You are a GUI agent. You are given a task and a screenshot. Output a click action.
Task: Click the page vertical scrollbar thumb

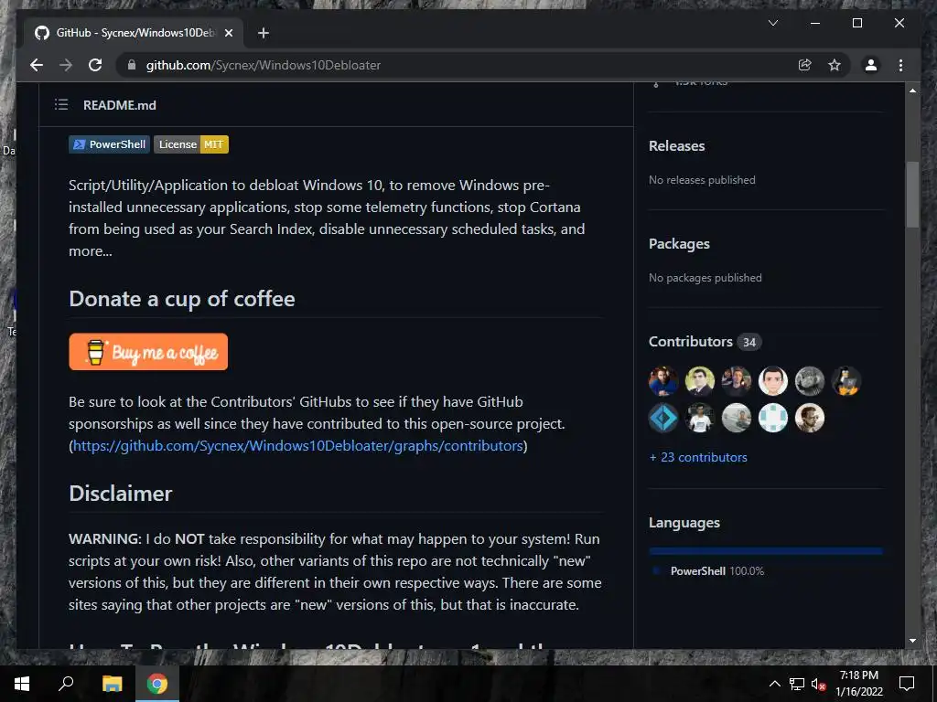click(x=912, y=195)
